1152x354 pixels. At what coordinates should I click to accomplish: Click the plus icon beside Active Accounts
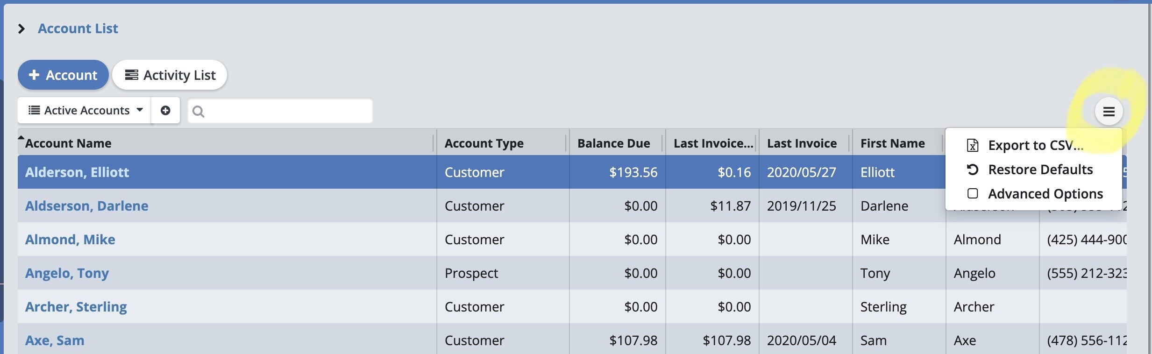[x=165, y=111]
